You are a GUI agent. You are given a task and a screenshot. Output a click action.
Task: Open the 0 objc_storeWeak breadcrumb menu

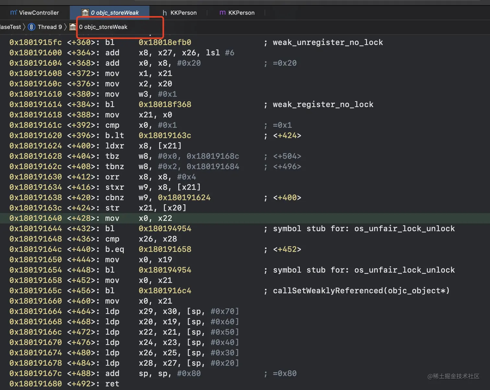pos(103,27)
